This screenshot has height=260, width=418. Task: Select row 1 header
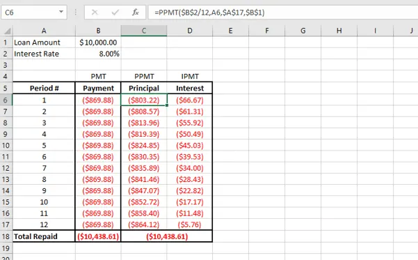(x=6, y=43)
